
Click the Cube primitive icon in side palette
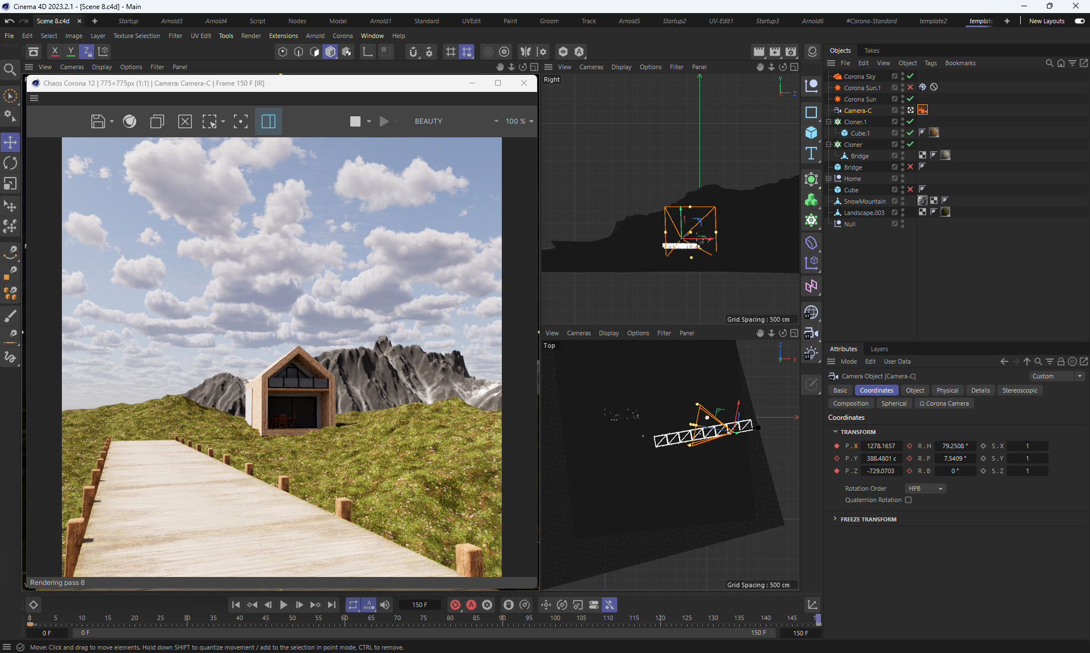click(x=811, y=133)
